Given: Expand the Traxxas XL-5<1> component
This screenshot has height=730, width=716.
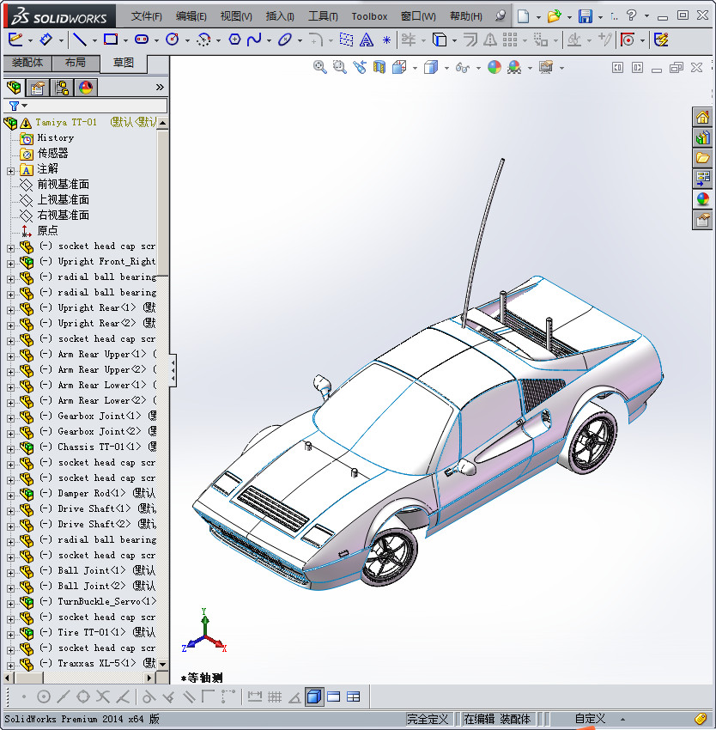Looking at the screenshot, I should (x=10, y=666).
